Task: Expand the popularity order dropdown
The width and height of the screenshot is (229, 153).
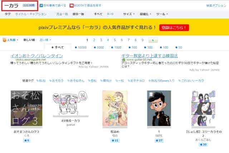Action: pyautogui.click(x=13, y=40)
